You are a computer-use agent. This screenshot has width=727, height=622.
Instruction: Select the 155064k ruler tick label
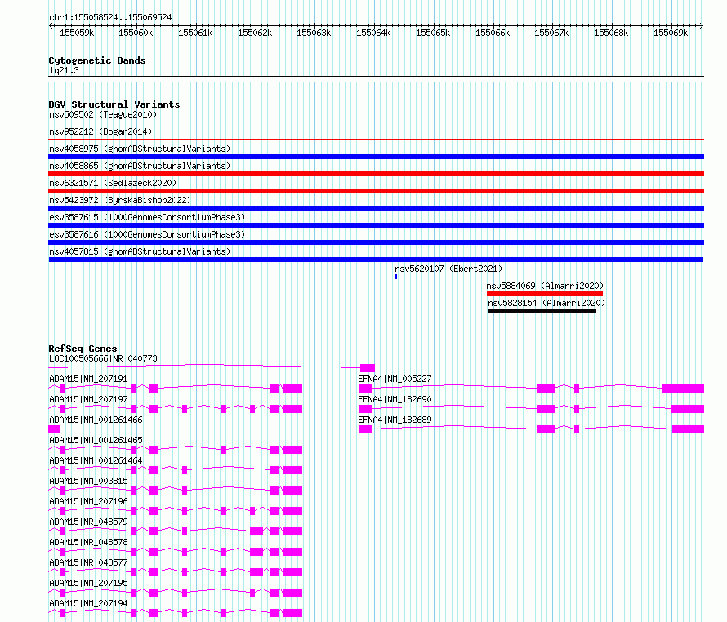(x=373, y=33)
